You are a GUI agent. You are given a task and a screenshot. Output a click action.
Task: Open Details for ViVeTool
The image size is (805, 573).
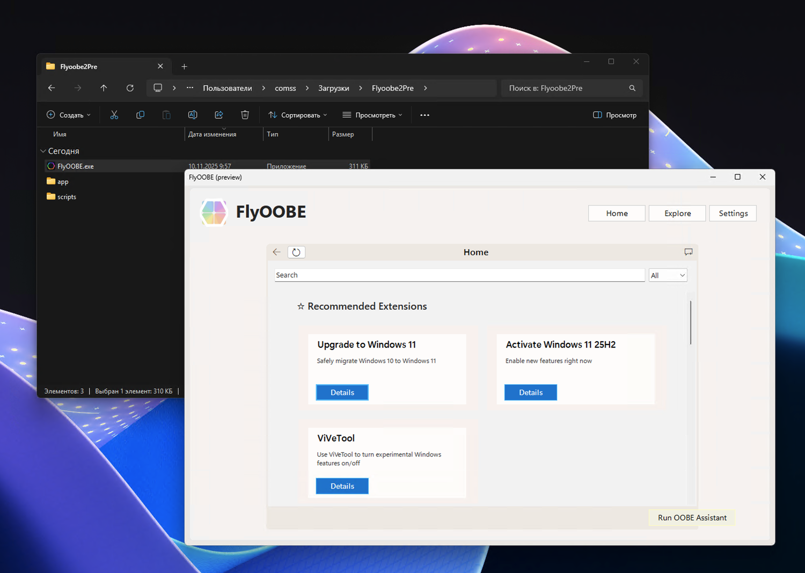[342, 486]
